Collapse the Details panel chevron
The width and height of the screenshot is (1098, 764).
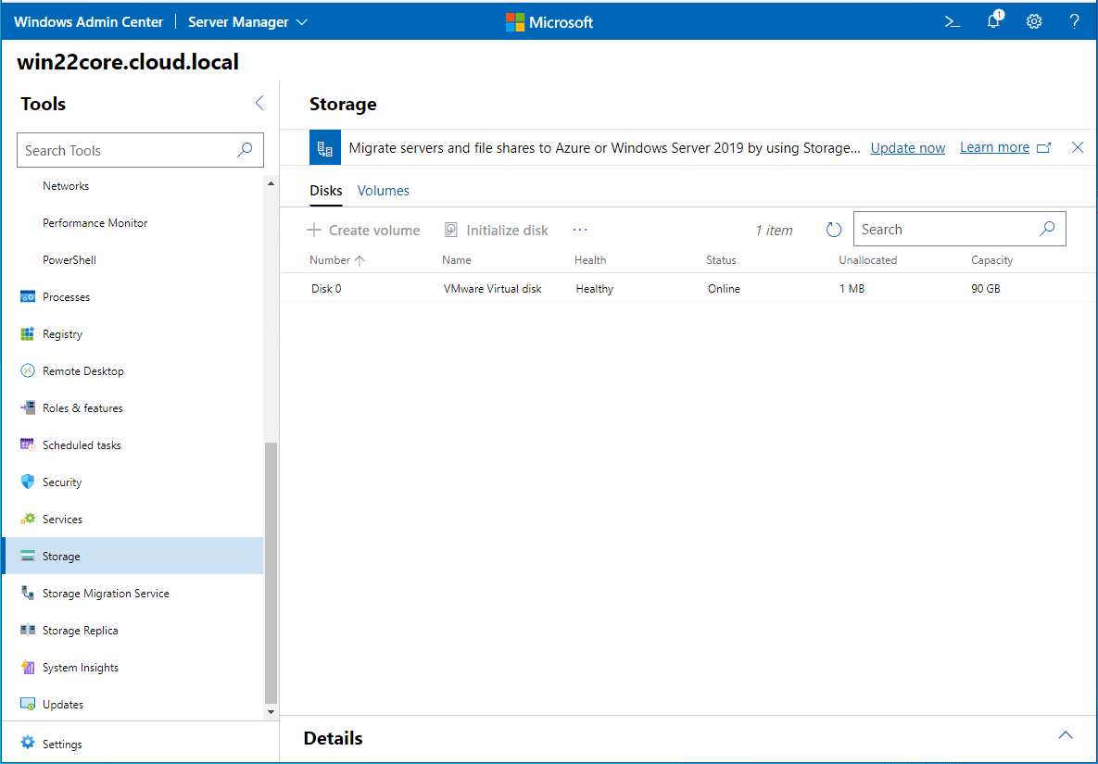1065,733
